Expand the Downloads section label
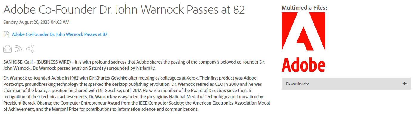The image size is (414, 114). pyautogui.click(x=298, y=84)
